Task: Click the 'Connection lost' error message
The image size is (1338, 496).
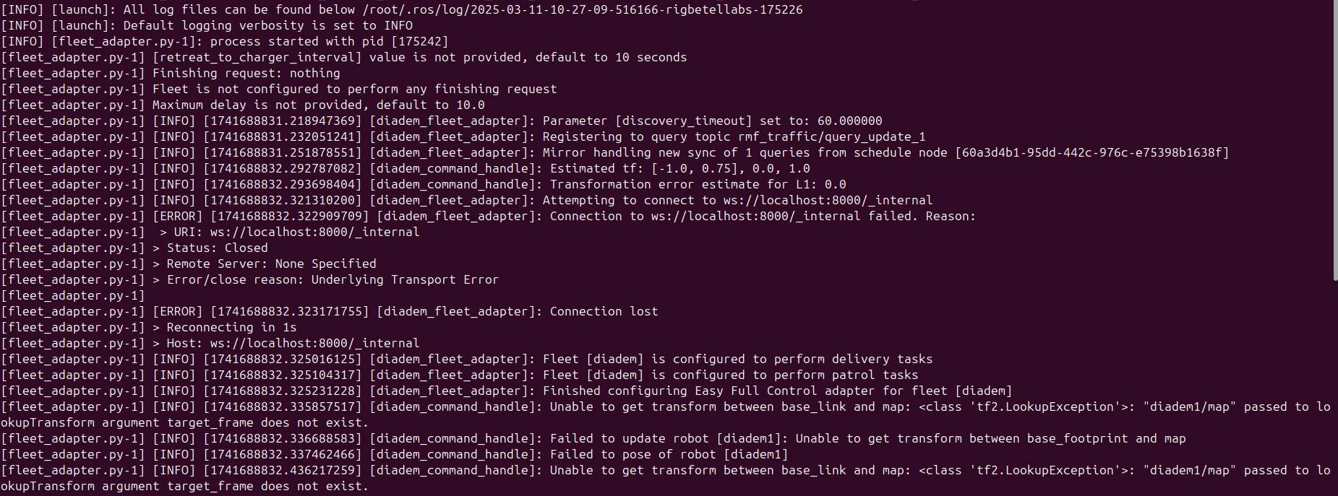Action: coord(604,311)
